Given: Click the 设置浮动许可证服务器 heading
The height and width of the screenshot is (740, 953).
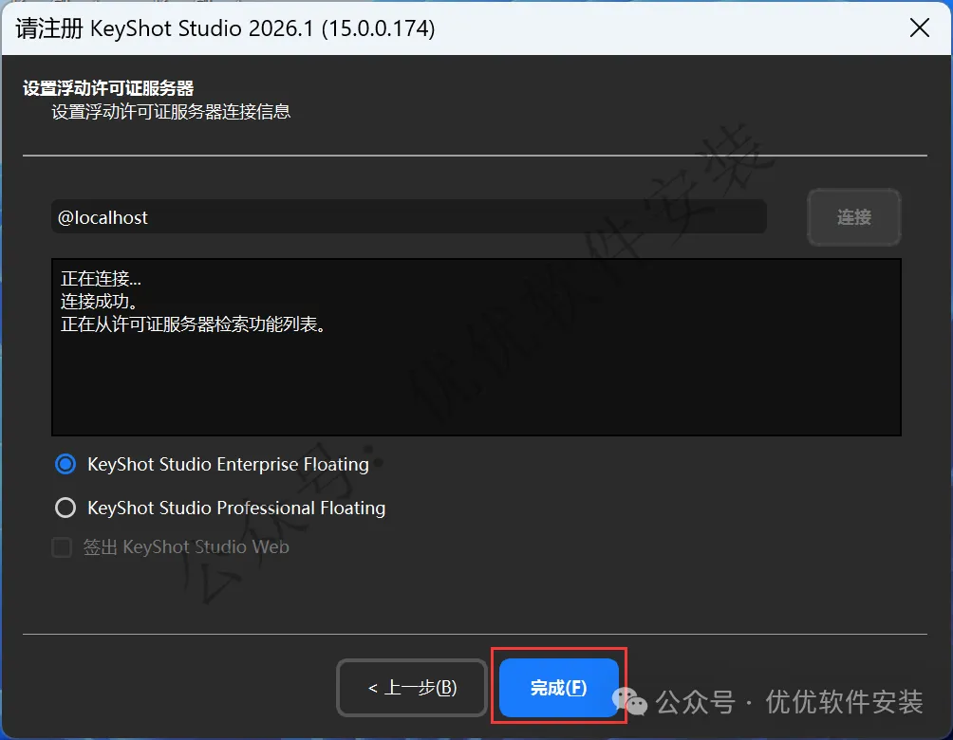Looking at the screenshot, I should (x=108, y=88).
